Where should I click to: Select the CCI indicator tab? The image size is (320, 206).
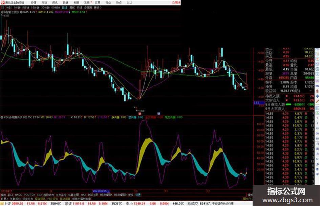pos(39,195)
